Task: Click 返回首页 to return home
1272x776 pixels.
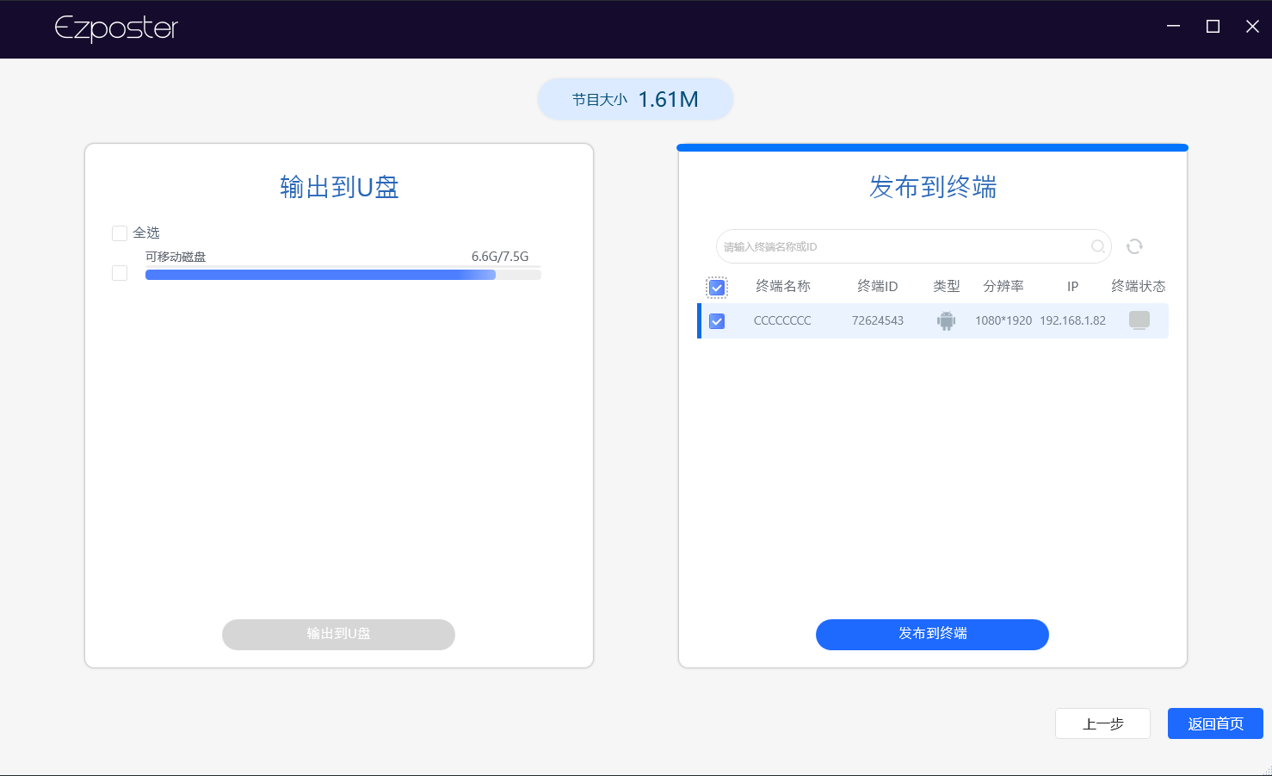Action: pyautogui.click(x=1215, y=723)
